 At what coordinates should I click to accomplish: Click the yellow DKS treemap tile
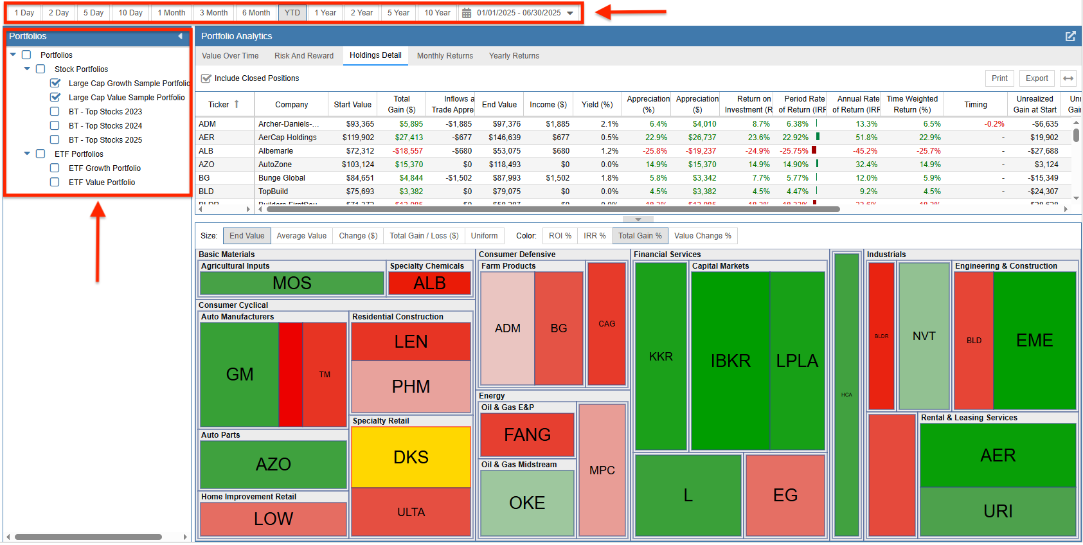[411, 457]
